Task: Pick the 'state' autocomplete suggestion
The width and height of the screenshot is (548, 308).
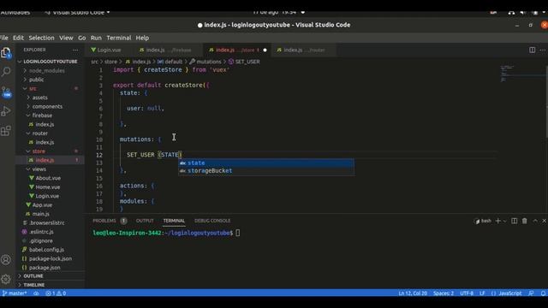Action: (x=266, y=163)
